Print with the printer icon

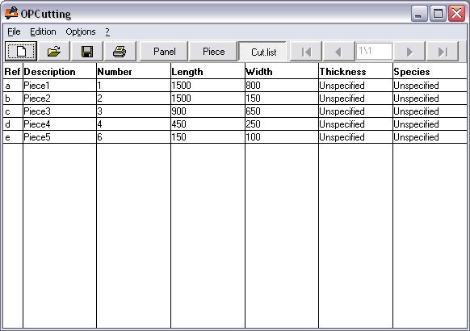coord(120,52)
